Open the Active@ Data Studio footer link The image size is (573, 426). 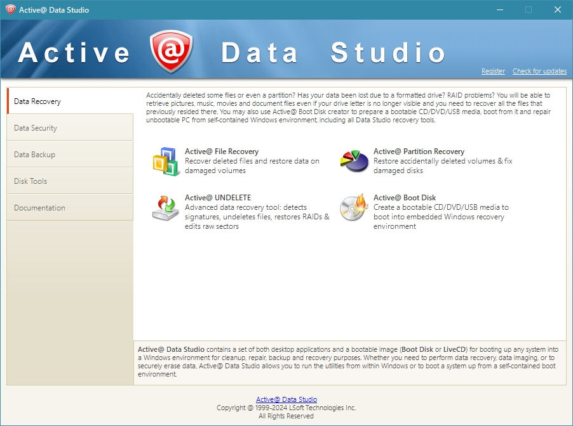click(x=286, y=399)
